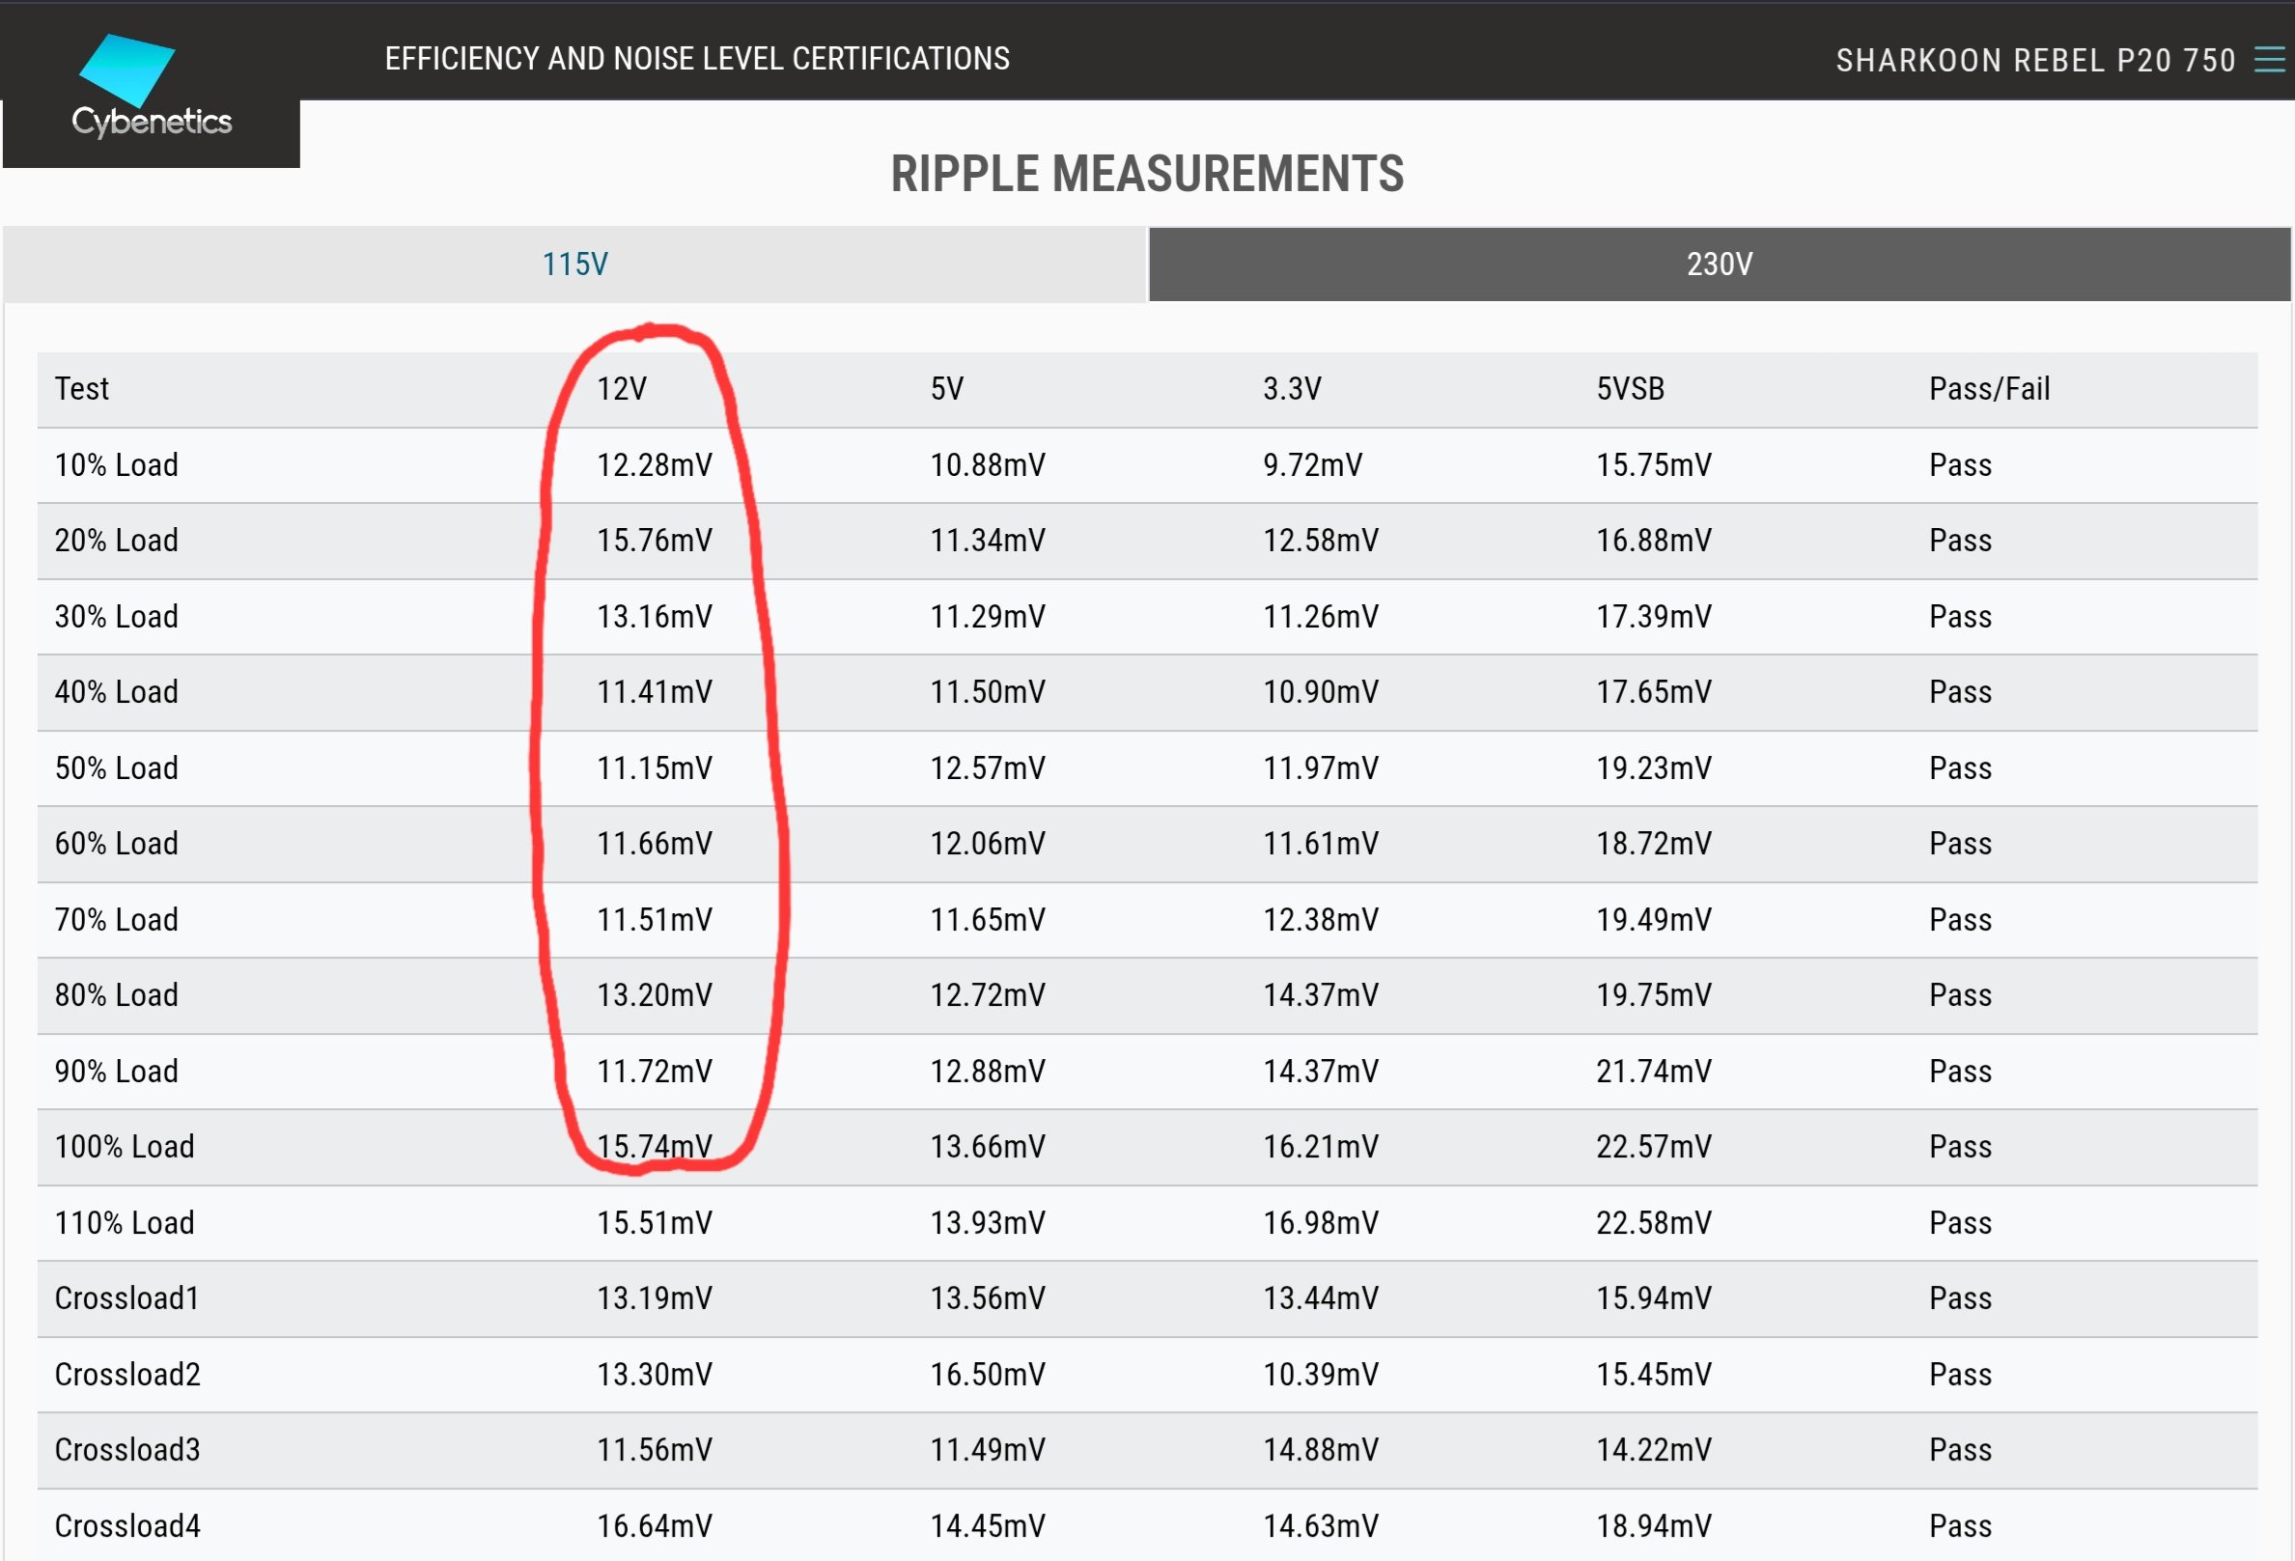The image size is (2295, 1561).
Task: Click the 12.28mV value at 10% Load
Action: tap(654, 465)
